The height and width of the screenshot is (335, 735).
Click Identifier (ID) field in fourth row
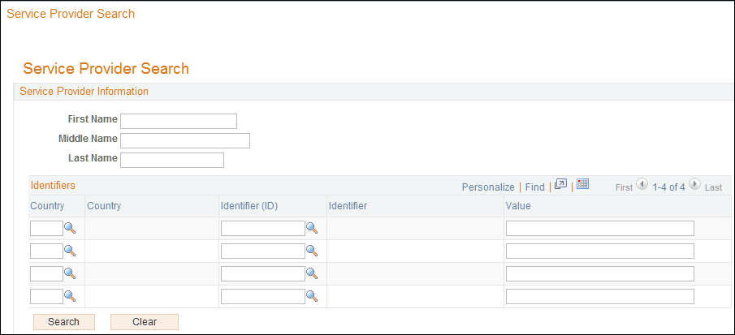click(263, 296)
